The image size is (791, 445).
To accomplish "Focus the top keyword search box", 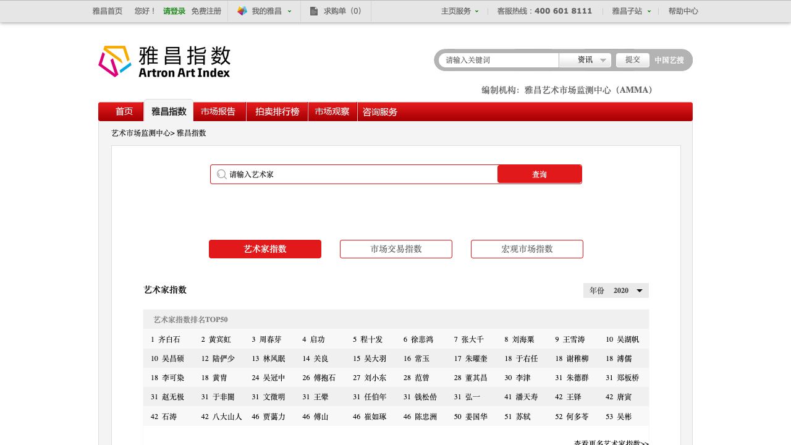I will pos(501,60).
